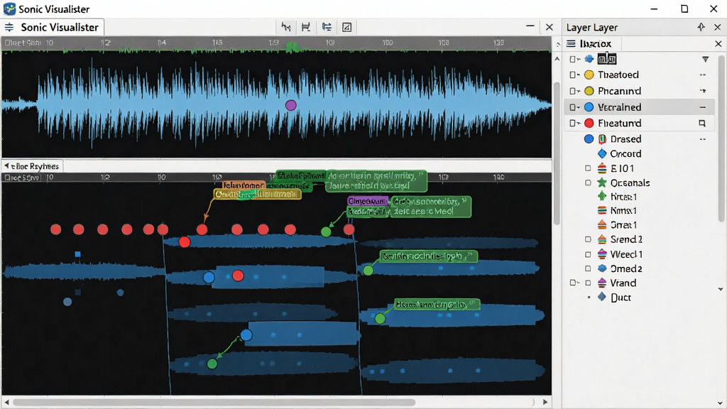
Task: Open the hamburger menu beside the Ibaciox tab
Action: pos(572,43)
